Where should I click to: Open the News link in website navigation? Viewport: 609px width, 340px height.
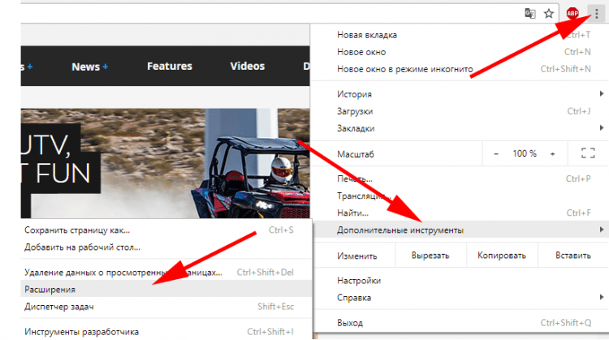(85, 67)
